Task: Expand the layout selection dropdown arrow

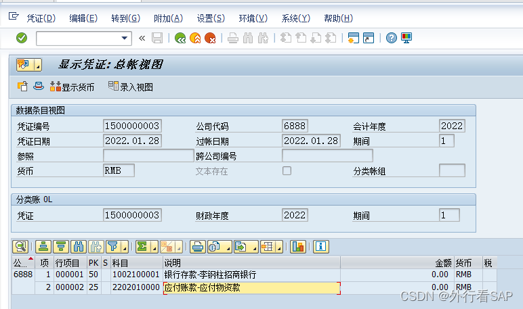Action: coord(279,247)
